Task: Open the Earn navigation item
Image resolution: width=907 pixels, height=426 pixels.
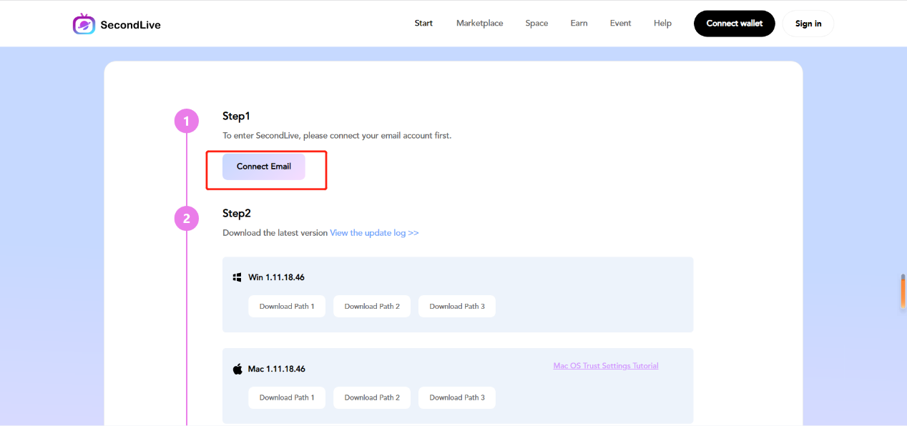Action: (x=579, y=24)
